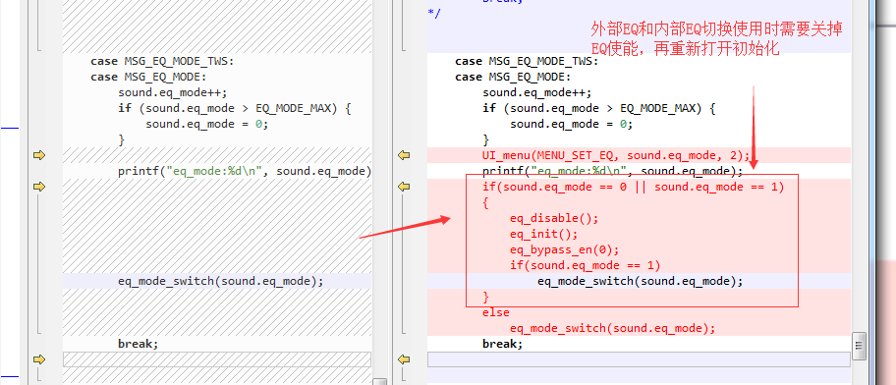The height and width of the screenshot is (385, 896).
Task: Click the if(sound.eq_mode == 1) line
Action: pos(586,265)
